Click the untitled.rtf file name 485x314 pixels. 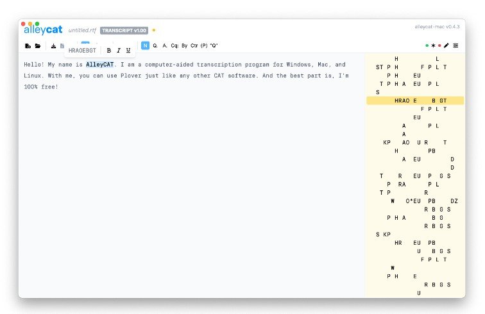click(82, 30)
